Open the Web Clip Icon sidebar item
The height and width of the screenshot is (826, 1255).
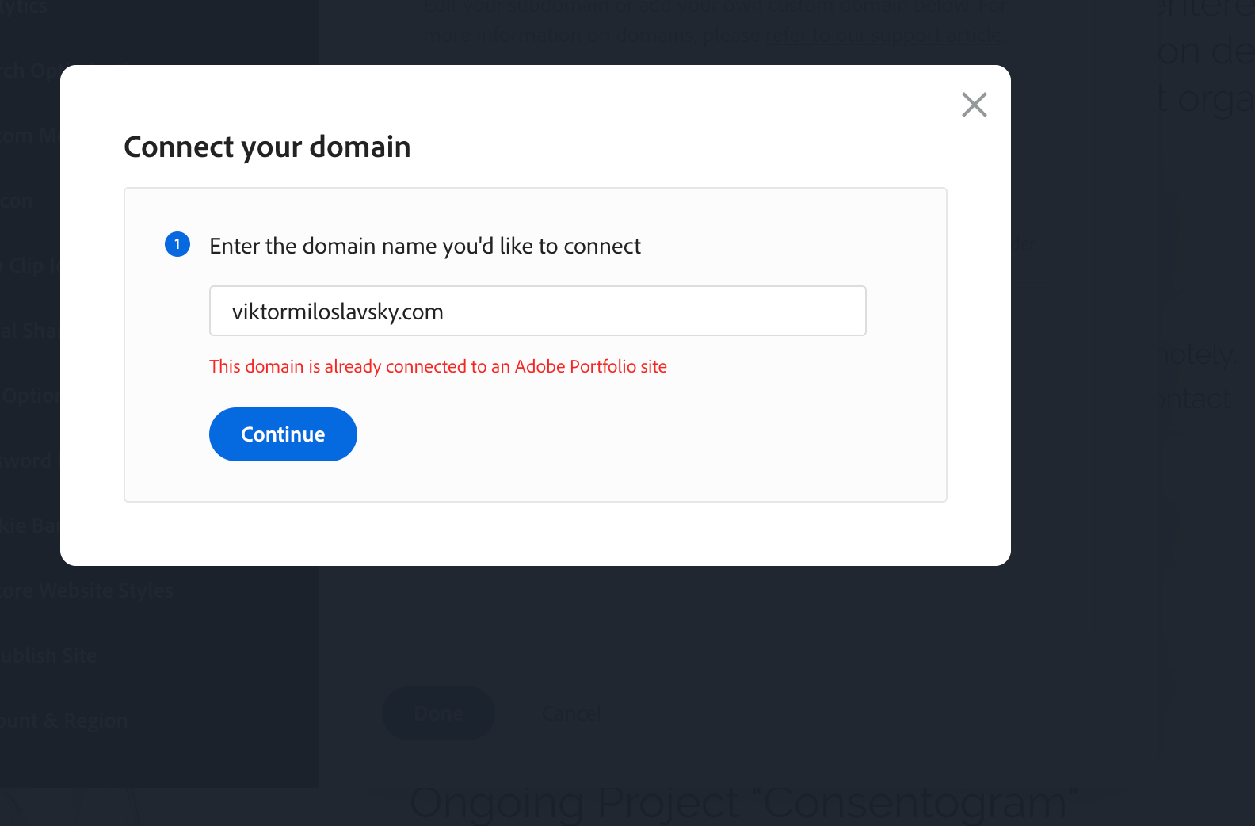(30, 266)
